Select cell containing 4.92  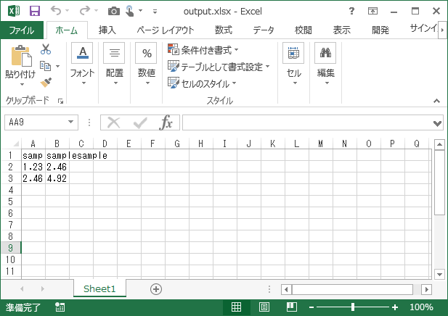(x=57, y=178)
